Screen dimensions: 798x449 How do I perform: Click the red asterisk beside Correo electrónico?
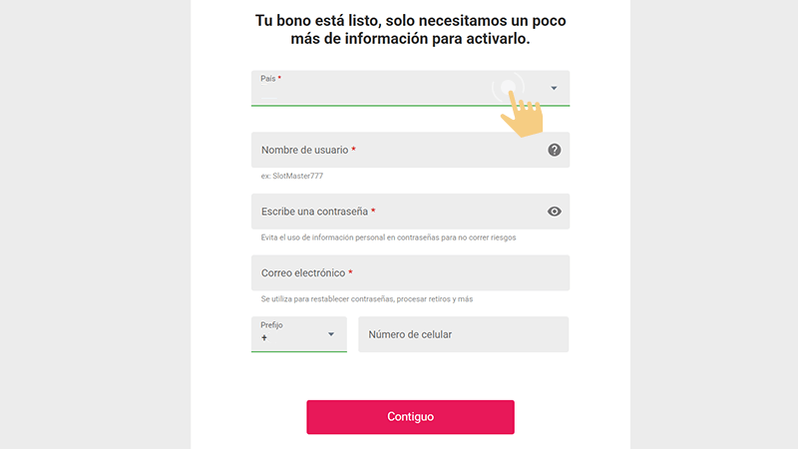coord(350,272)
